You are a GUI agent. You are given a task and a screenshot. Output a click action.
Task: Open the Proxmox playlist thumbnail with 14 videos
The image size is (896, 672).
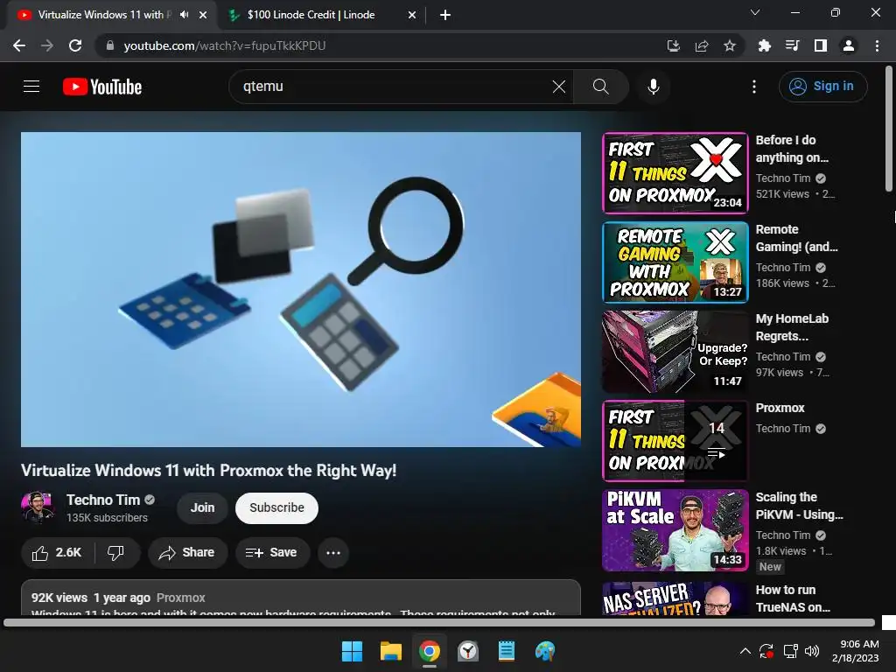[675, 441]
